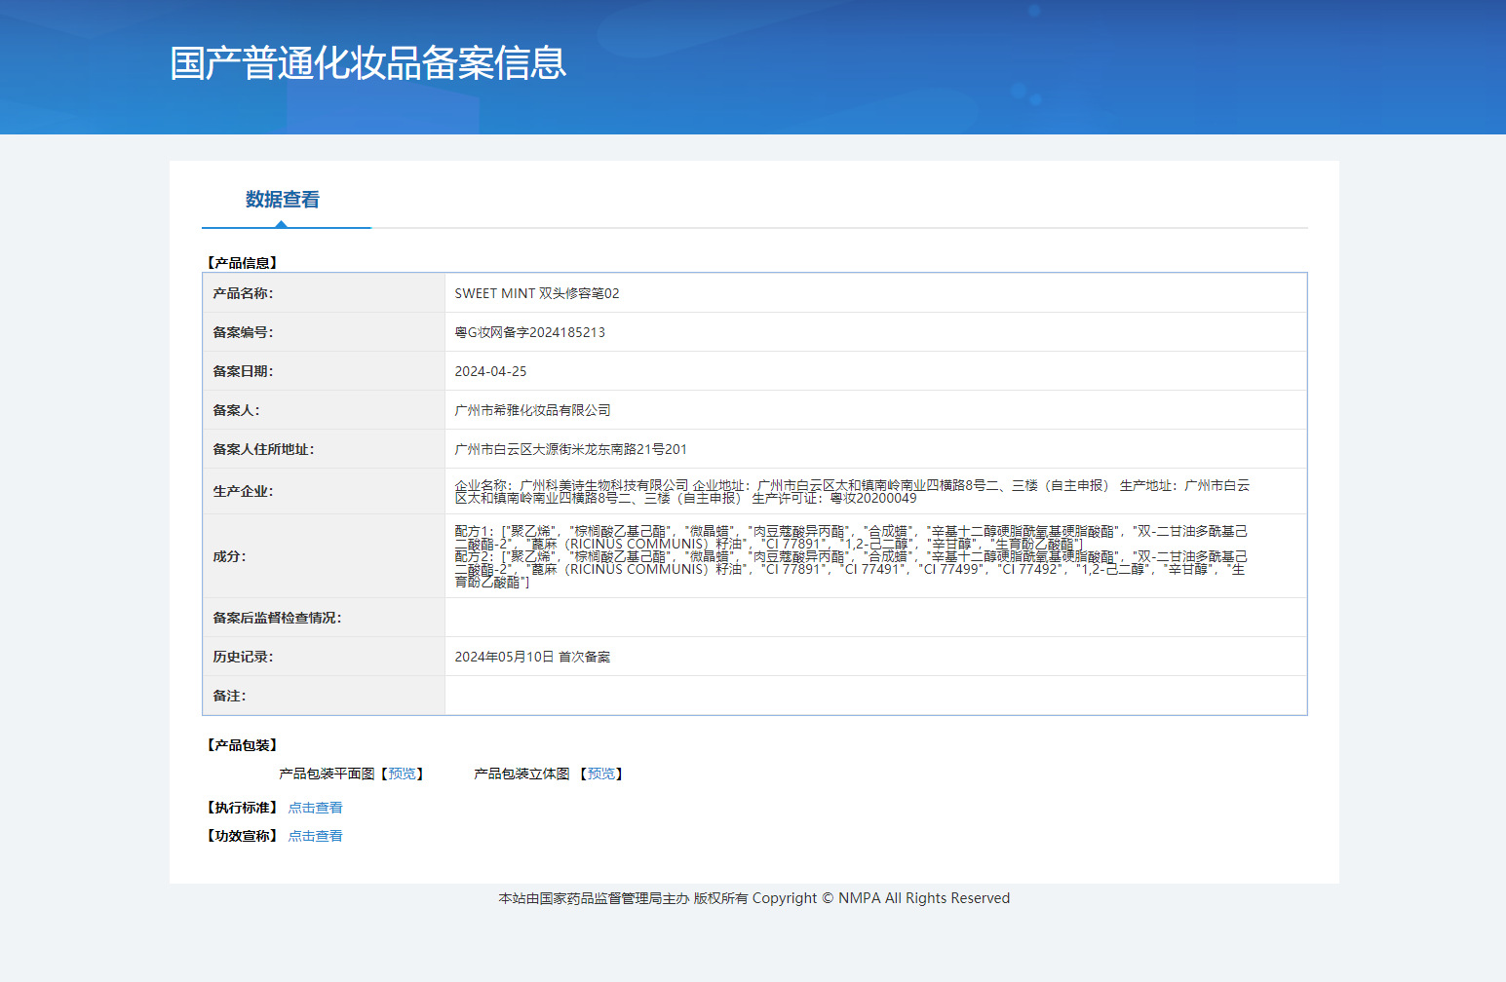
Task: Click the 备案人住所地址 row label
Action: tap(263, 449)
